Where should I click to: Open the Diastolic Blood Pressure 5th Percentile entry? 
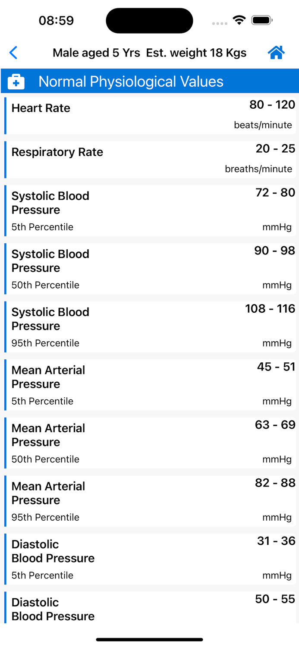point(149,559)
